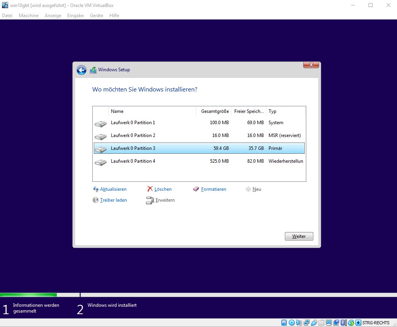Click the drive icon for Partition 4
The height and width of the screenshot is (327, 397).
pos(100,162)
